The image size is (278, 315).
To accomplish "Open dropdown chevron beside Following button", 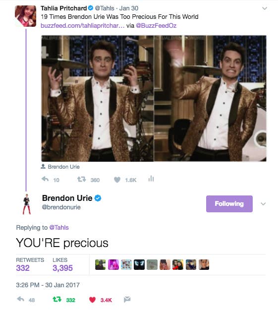I will coord(263,204).
